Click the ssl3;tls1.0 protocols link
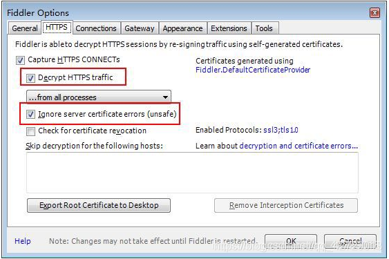389x259 pixels. pyautogui.click(x=281, y=130)
